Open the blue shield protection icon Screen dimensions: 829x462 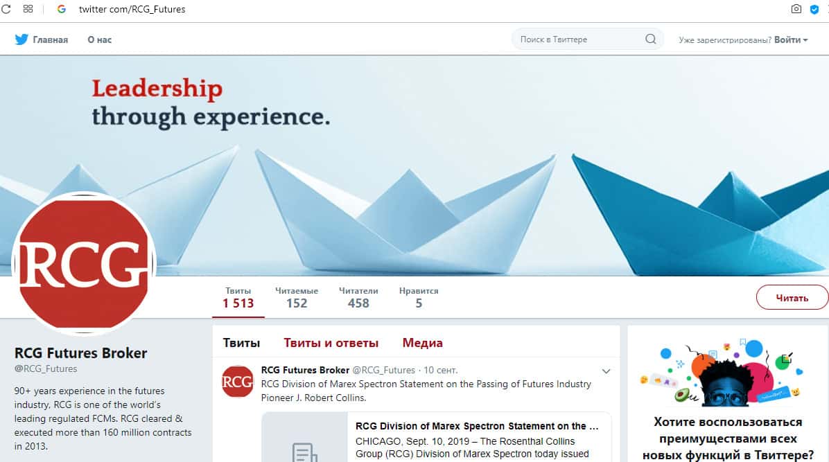(814, 9)
